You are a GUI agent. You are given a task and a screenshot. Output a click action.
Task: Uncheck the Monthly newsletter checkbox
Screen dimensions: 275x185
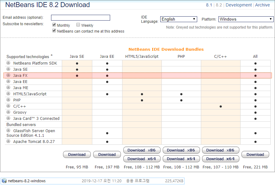point(54,25)
